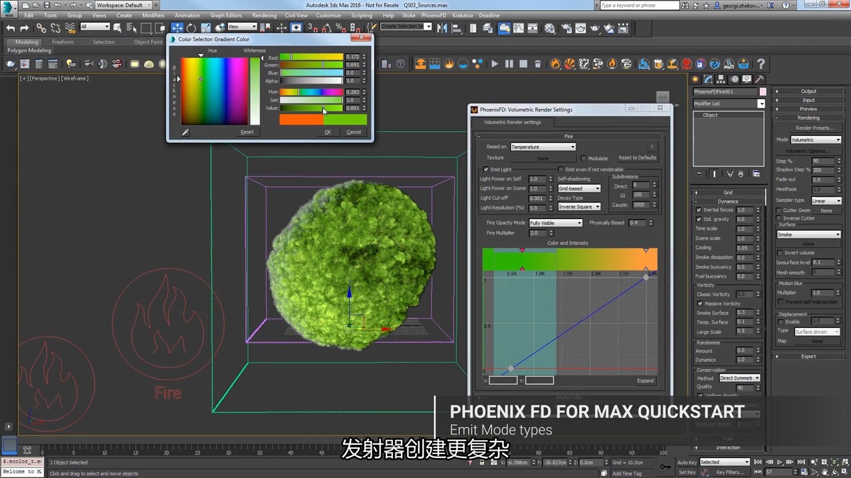
Task: Click the object color swatch beside PhoenixFDFire001
Action: point(763,92)
